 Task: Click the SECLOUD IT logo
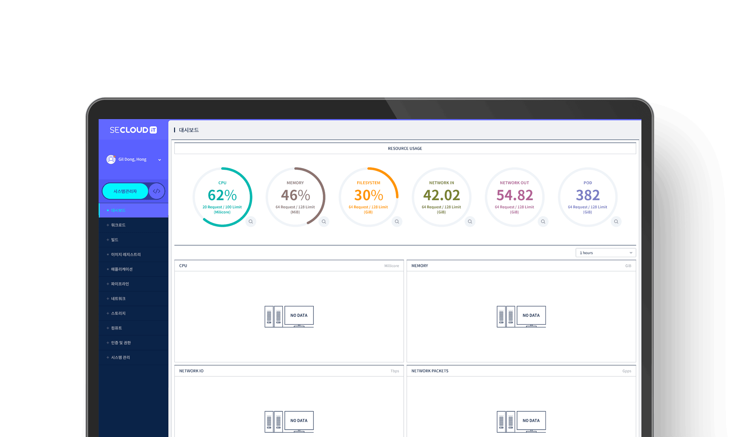click(133, 130)
